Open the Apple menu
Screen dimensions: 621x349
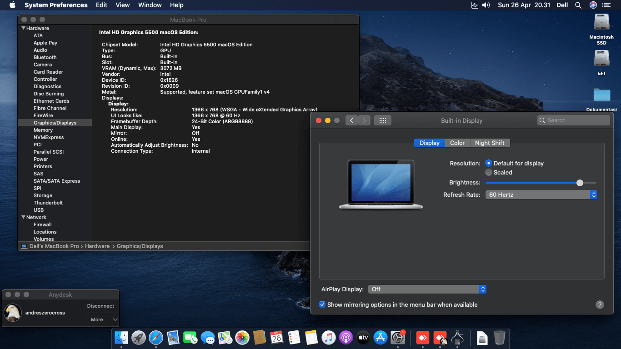[12, 5]
